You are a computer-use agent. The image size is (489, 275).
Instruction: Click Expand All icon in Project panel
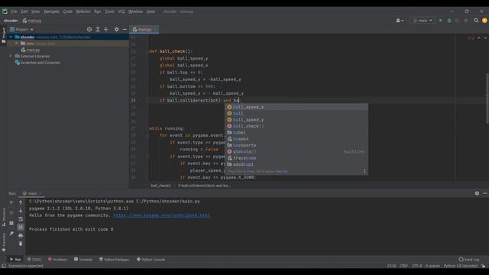(98, 29)
